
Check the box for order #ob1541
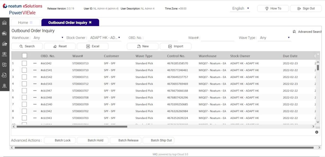(24, 70)
